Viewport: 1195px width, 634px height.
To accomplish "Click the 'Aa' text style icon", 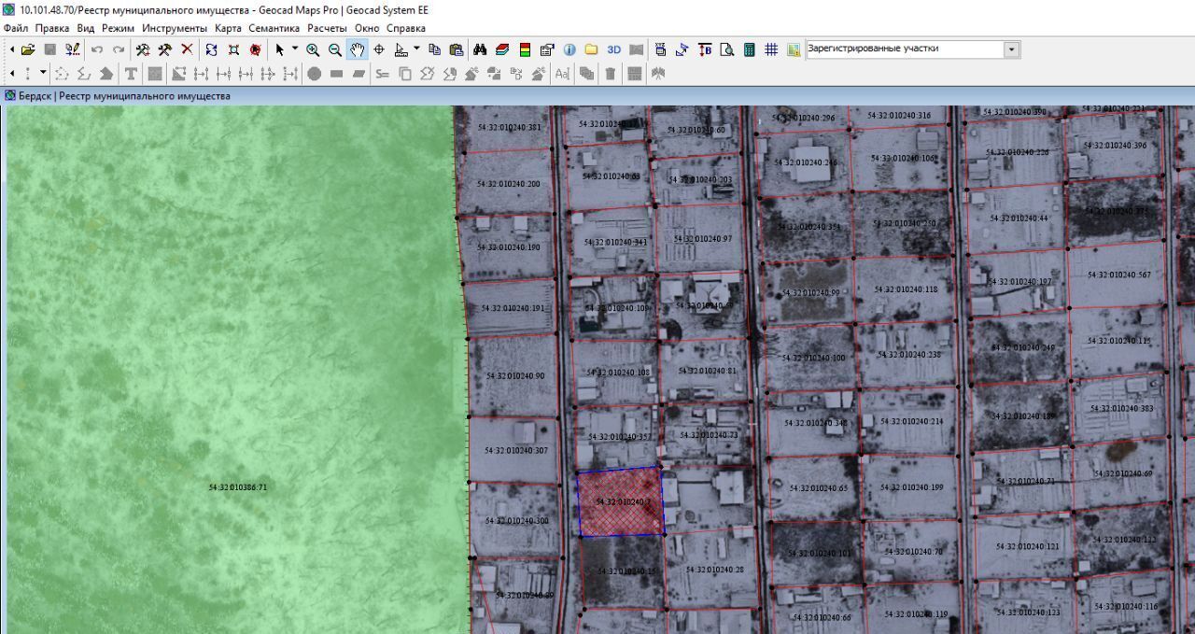I will click(562, 74).
